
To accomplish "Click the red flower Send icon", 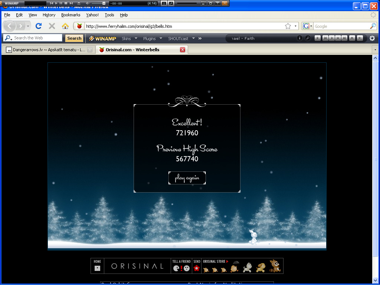I will [x=197, y=268].
